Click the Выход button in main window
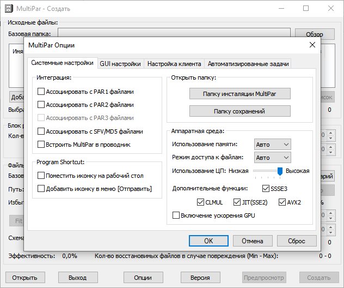 click(78, 278)
